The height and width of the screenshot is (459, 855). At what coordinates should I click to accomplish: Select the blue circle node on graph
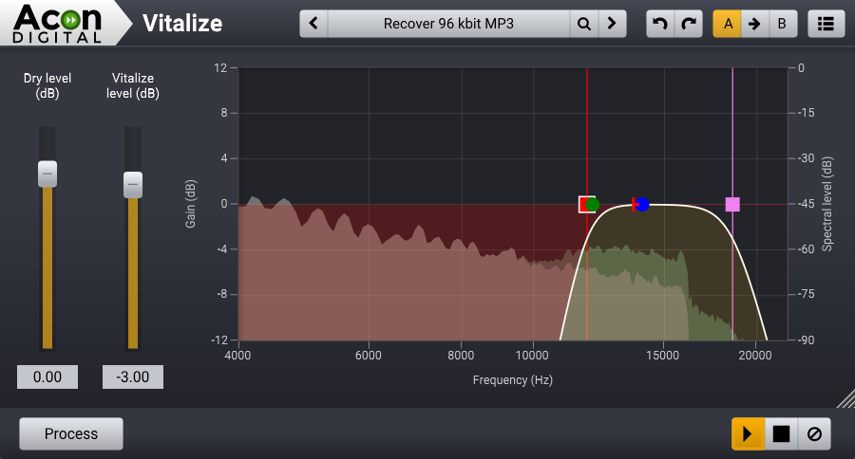(642, 204)
